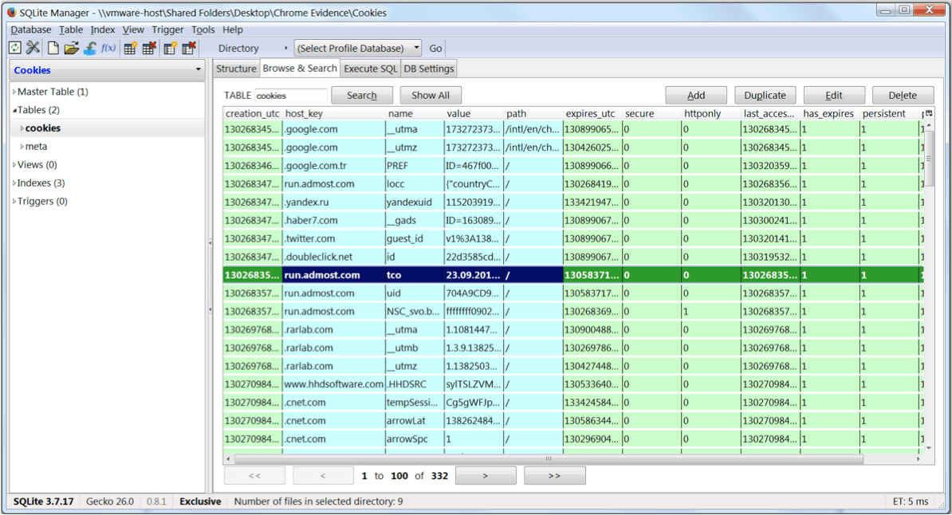The height and width of the screenshot is (515, 952).
Task: Open an existing database via folder icon
Action: click(x=70, y=47)
